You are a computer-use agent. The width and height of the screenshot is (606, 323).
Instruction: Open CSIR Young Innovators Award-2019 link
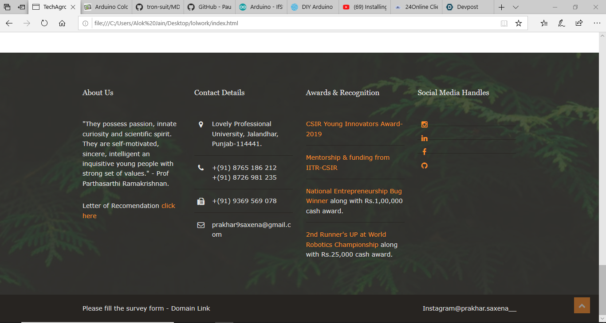click(x=354, y=129)
